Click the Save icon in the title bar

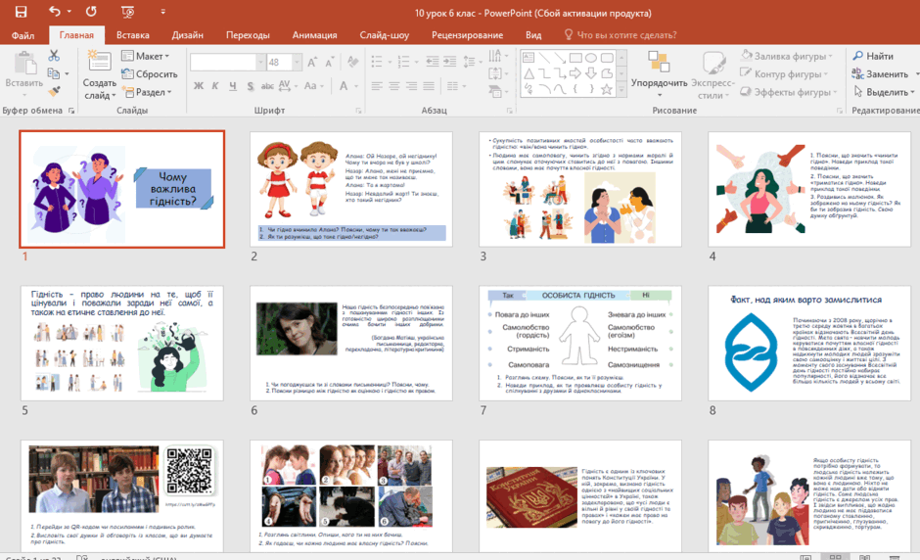tap(21, 12)
